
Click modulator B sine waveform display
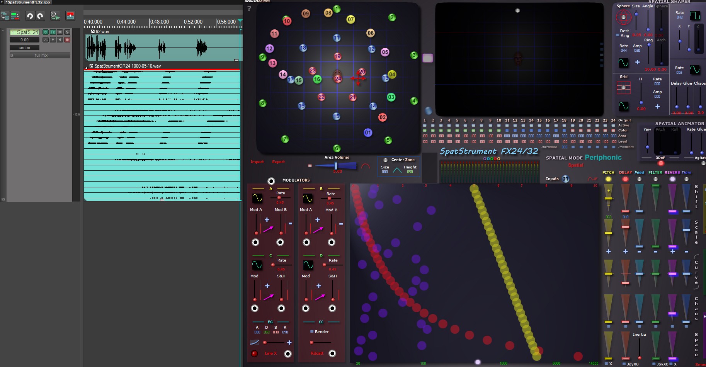pyautogui.click(x=308, y=198)
